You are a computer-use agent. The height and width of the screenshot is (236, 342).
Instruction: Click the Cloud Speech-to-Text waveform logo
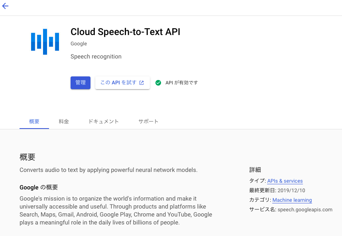pos(45,41)
